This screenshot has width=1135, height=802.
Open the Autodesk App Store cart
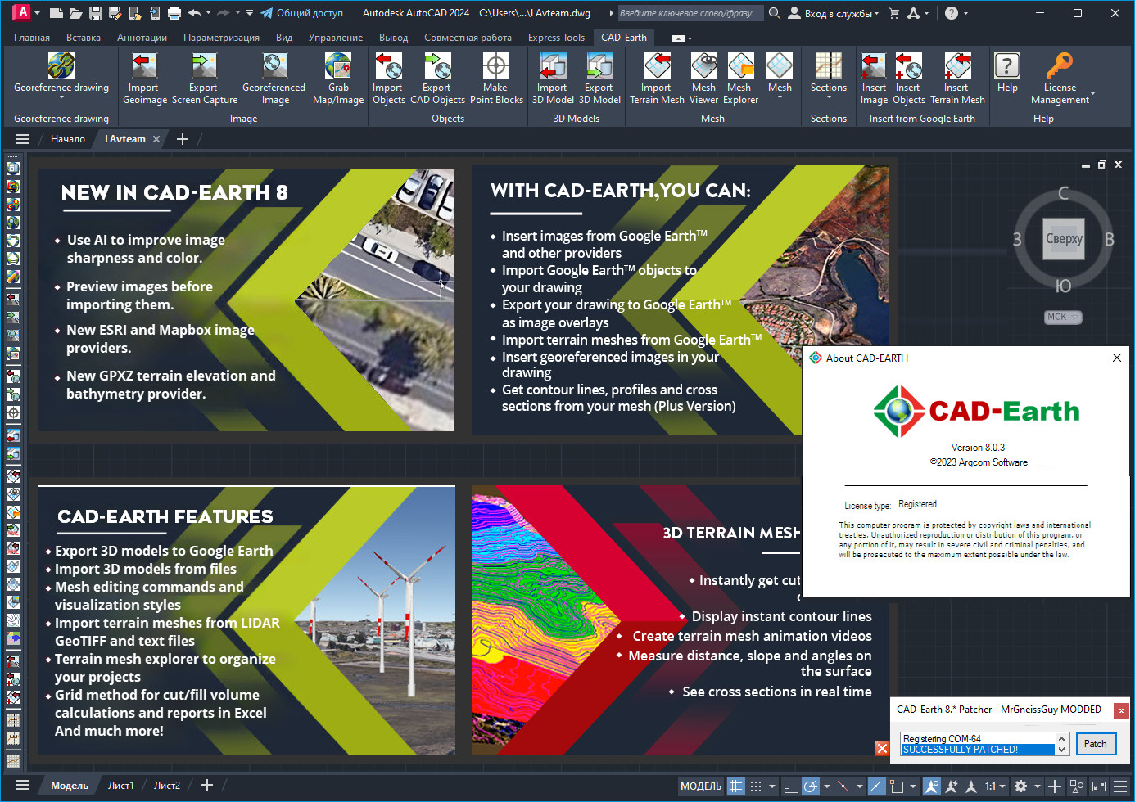coord(893,13)
